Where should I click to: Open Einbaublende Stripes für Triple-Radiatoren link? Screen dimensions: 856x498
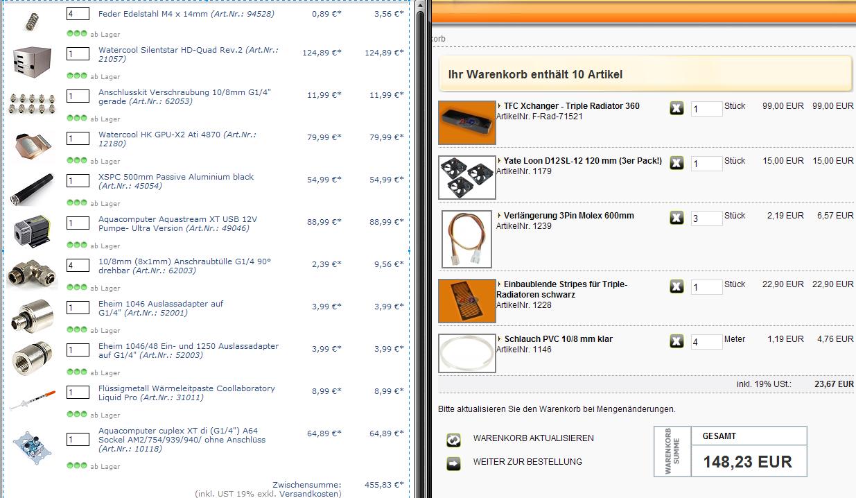(562, 289)
